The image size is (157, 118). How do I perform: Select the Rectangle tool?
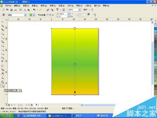click(x=3, y=46)
